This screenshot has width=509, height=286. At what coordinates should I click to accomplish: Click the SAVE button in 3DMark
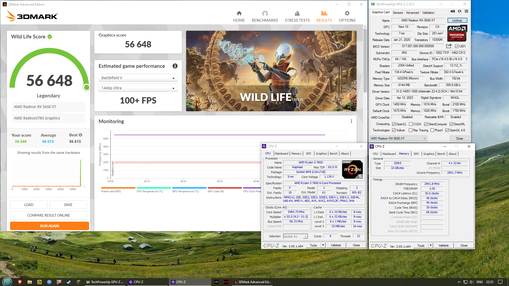pyautogui.click(x=68, y=205)
